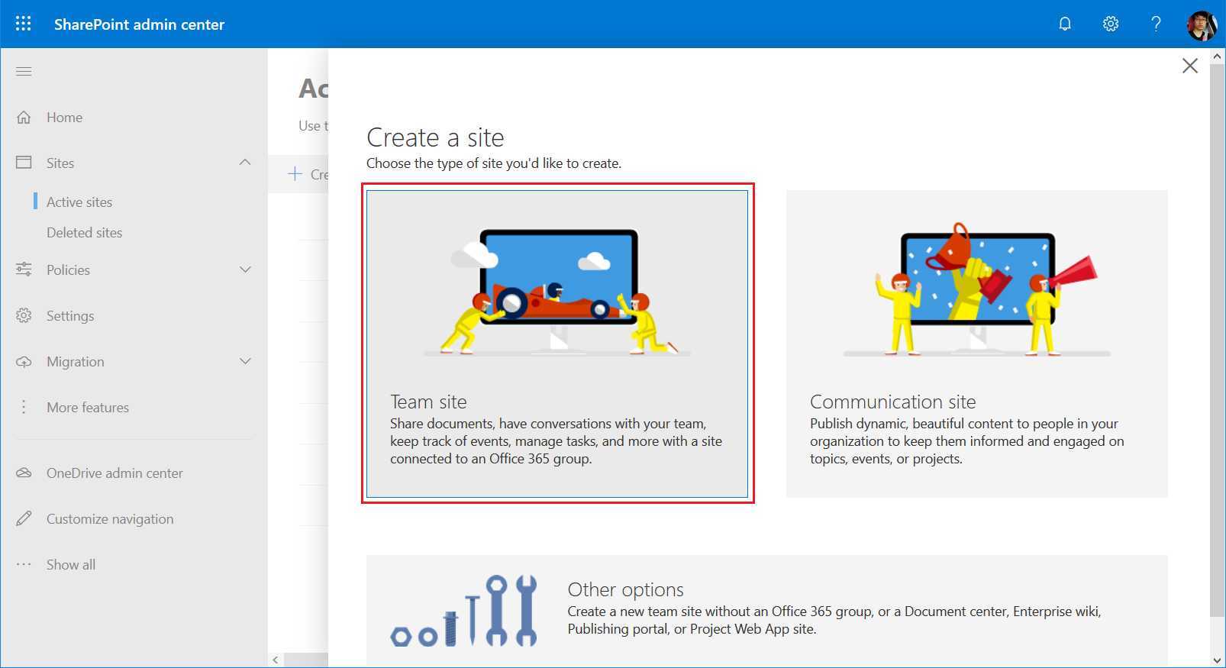1226x668 pixels.
Task: Expand the Migration section chevron
Action: tap(245, 361)
